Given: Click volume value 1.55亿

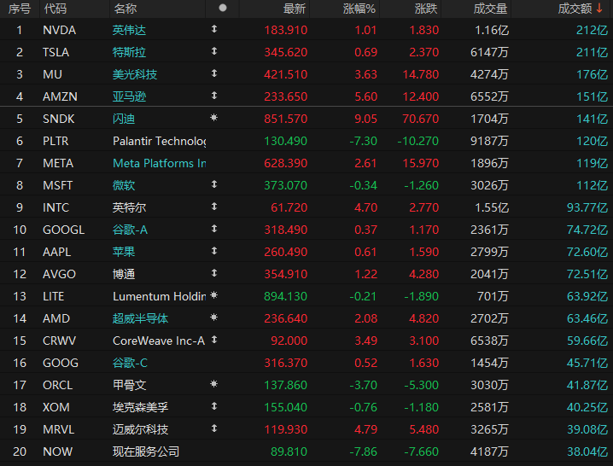Looking at the screenshot, I should click(492, 207).
